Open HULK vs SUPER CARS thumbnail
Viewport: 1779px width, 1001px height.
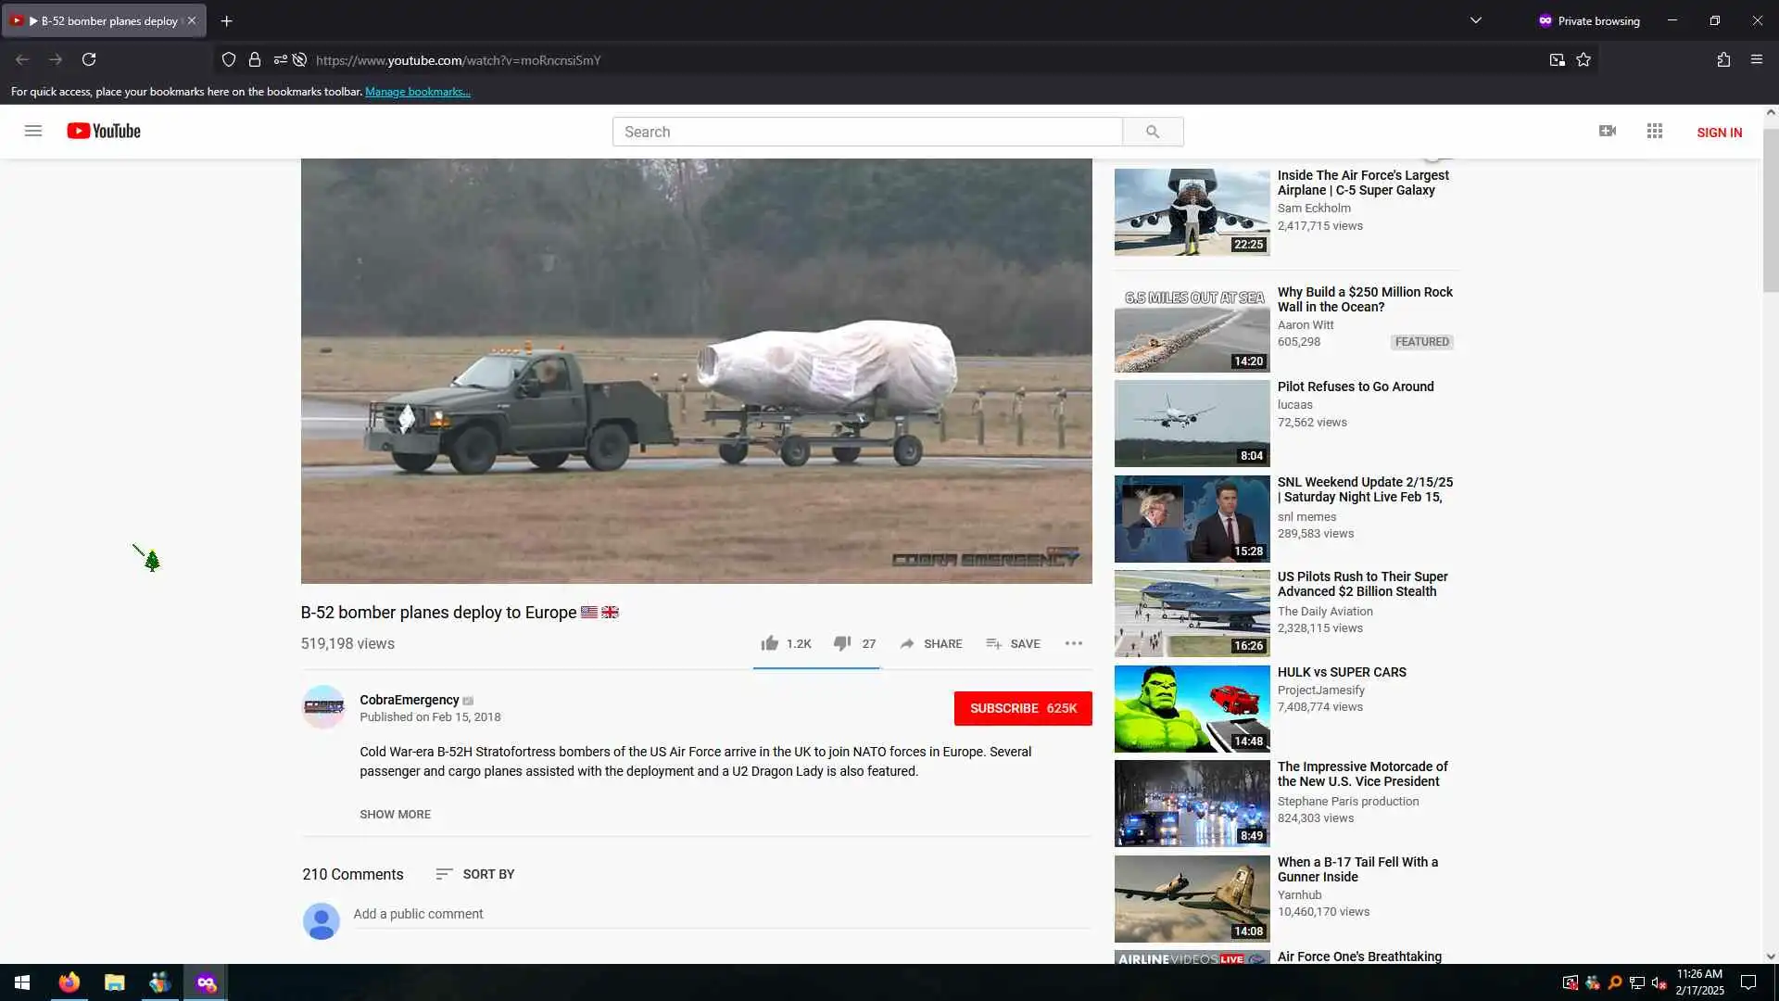pos(1192,708)
